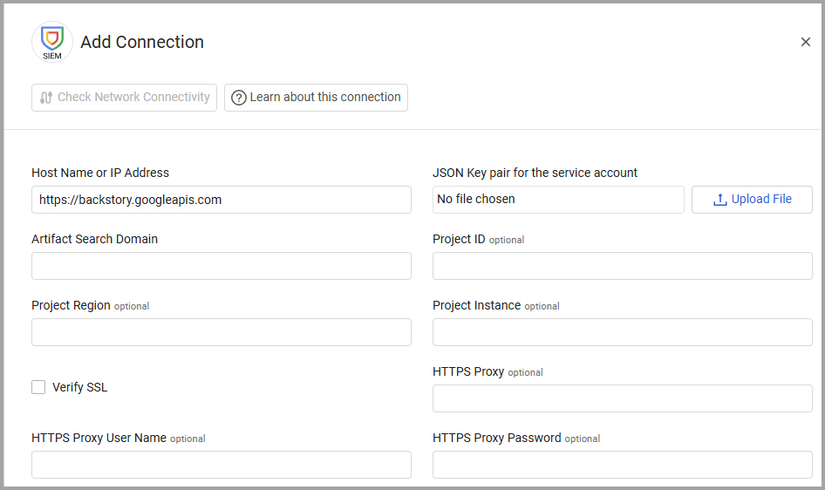The height and width of the screenshot is (490, 825).
Task: Click the upload arrow icon
Action: [719, 200]
